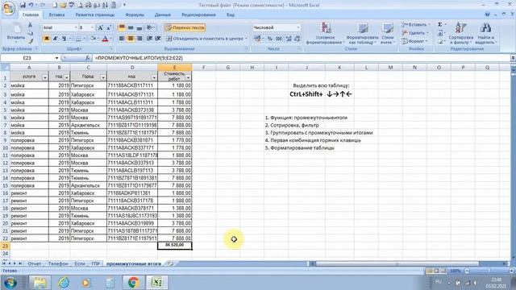Increase indent in Alignment group
The width and height of the screenshot is (516, 290).
(158, 39)
